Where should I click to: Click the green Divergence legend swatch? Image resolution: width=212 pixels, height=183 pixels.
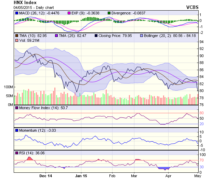[x=110, y=13]
